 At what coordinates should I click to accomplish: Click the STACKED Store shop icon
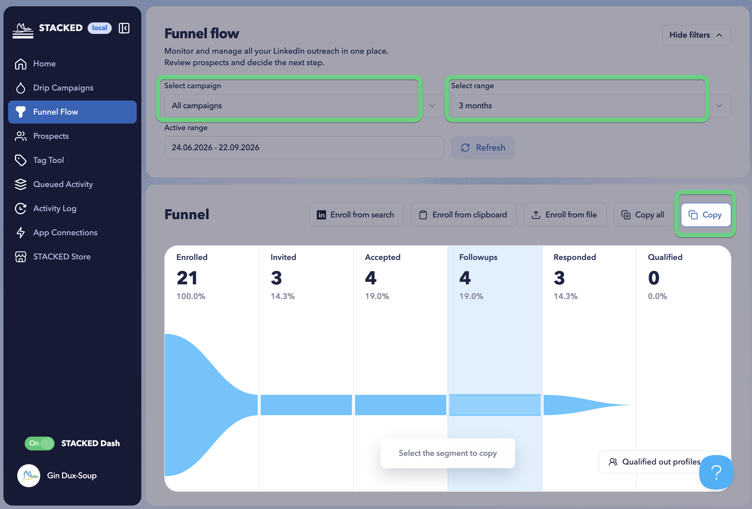point(21,257)
